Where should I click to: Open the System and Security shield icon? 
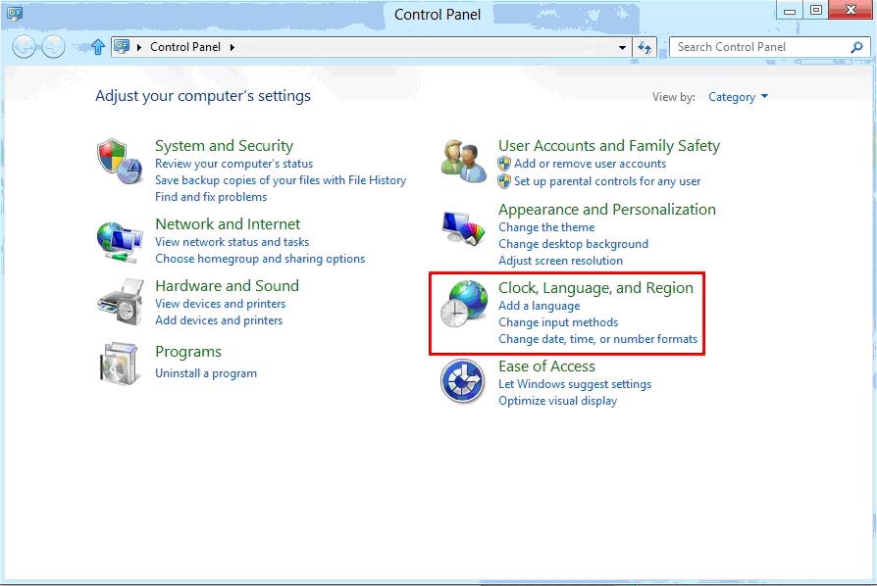(x=119, y=162)
